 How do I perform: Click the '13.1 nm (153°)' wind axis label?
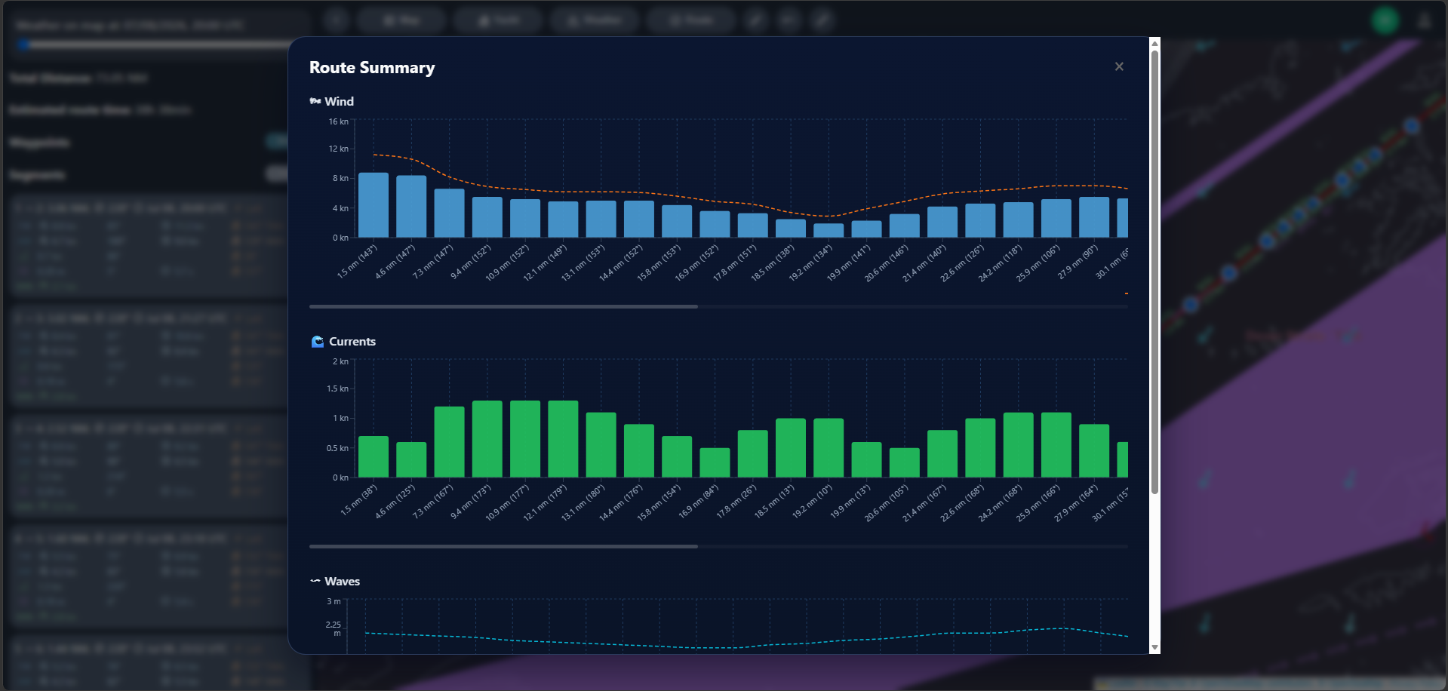click(583, 263)
